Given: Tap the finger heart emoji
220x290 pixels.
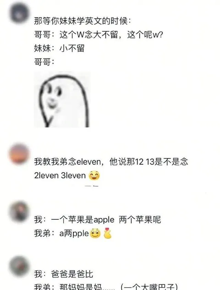Looking at the screenshot, I should point(107,233).
